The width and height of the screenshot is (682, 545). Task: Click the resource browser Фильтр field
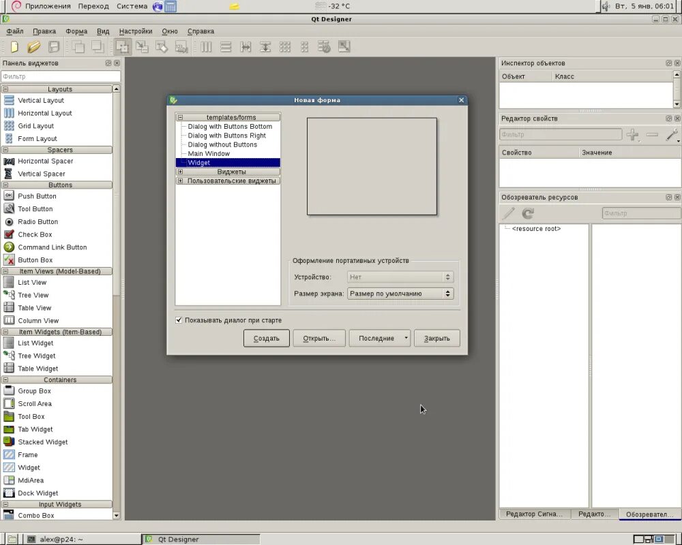pos(642,213)
